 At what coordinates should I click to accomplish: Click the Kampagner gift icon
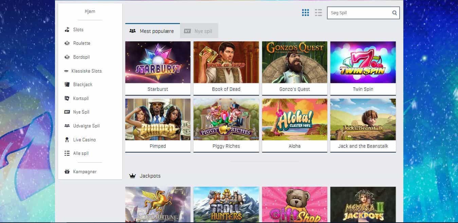pyautogui.click(x=67, y=172)
